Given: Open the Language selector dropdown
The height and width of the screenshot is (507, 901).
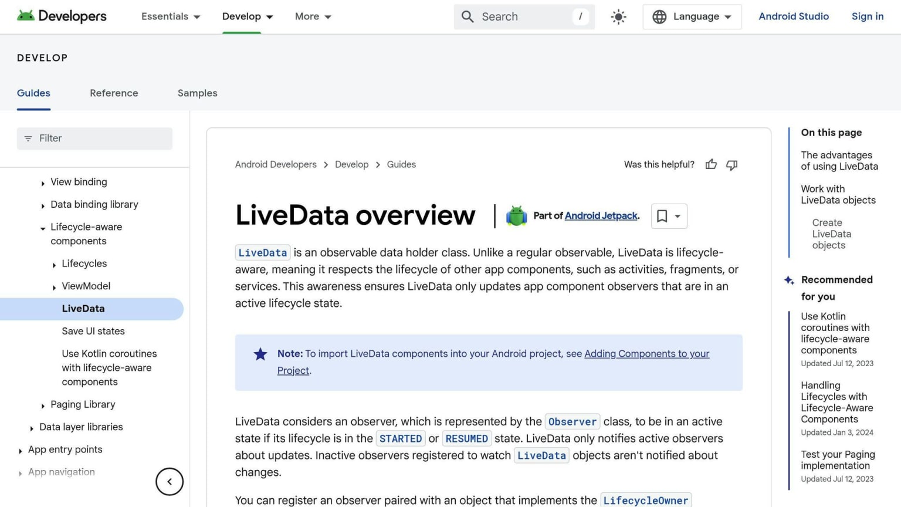Looking at the screenshot, I should [692, 16].
